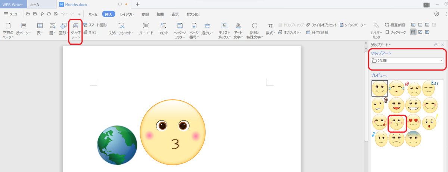448x172 pixels.
Task: Add a コメント via the ribbon
Action: [x=164, y=29]
